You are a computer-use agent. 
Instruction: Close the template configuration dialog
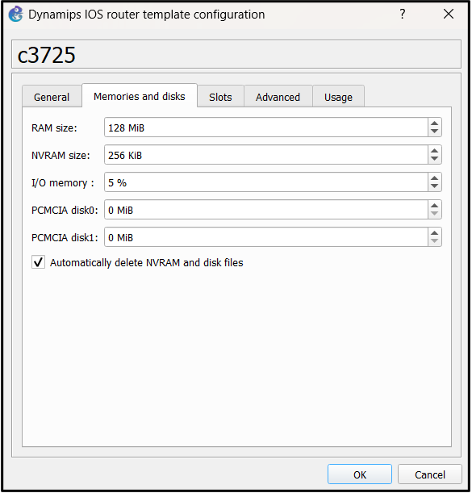click(449, 14)
